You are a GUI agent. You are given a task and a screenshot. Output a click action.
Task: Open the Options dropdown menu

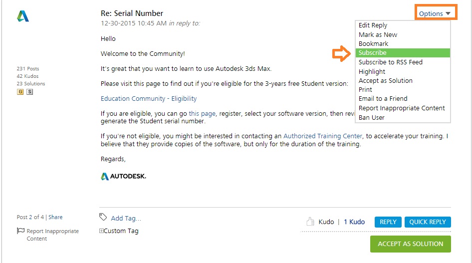pyautogui.click(x=435, y=13)
